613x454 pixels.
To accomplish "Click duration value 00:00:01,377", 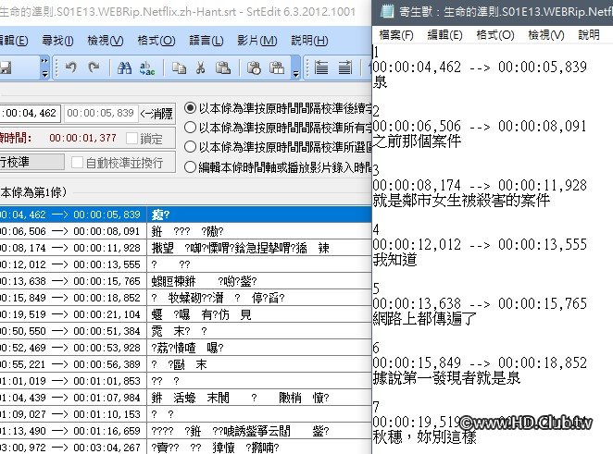I will (83, 138).
